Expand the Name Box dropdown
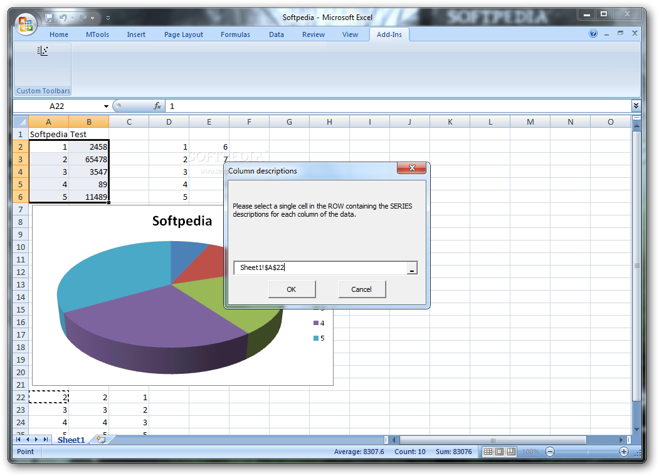Viewport: 659px width, 476px height. (x=106, y=106)
